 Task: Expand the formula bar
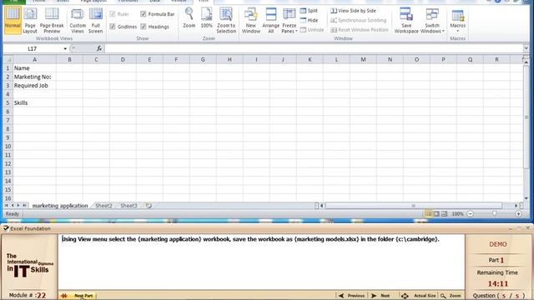click(526, 48)
